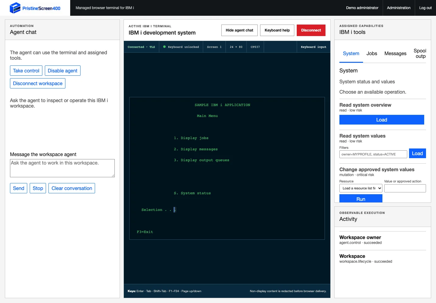Click 'Change approved system values' heading
Viewport: 436px width, 303px height.
click(x=377, y=169)
